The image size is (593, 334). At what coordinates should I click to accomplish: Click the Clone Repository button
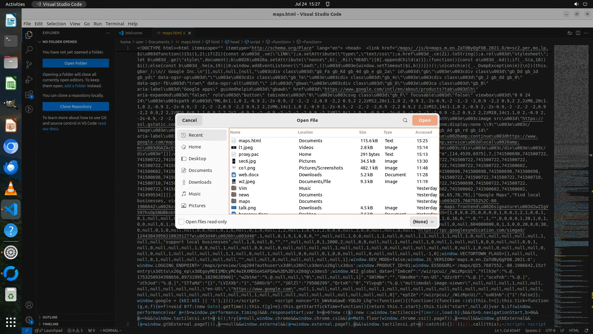(x=76, y=106)
